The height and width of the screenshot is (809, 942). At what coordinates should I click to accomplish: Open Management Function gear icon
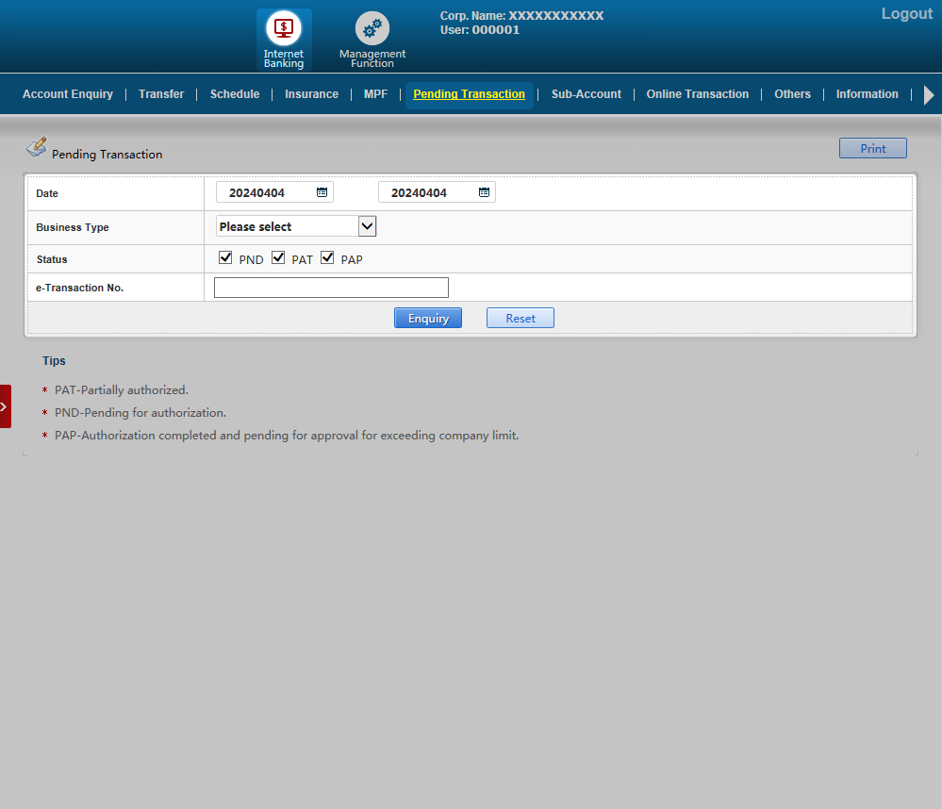[372, 29]
